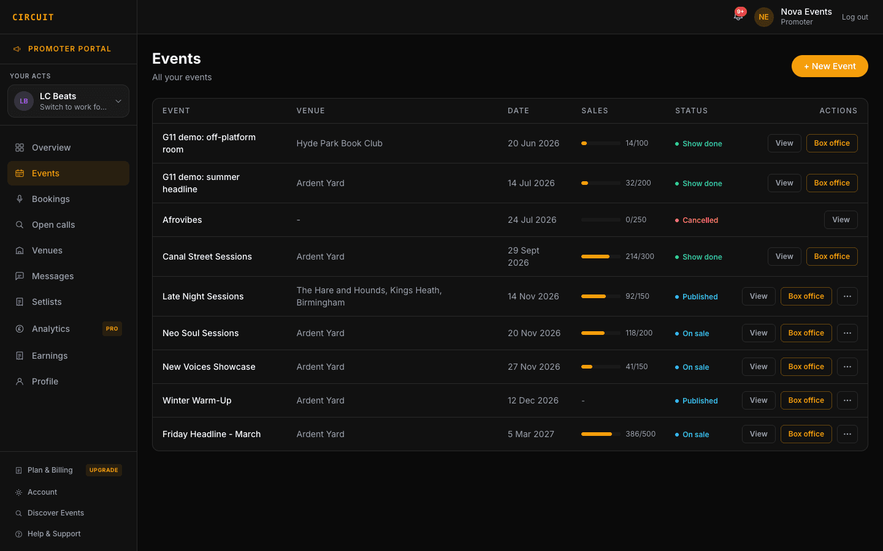Viewport: 883px width, 551px height.
Task: Click the Neo Soul Sessions sales progress bar
Action: (601, 333)
